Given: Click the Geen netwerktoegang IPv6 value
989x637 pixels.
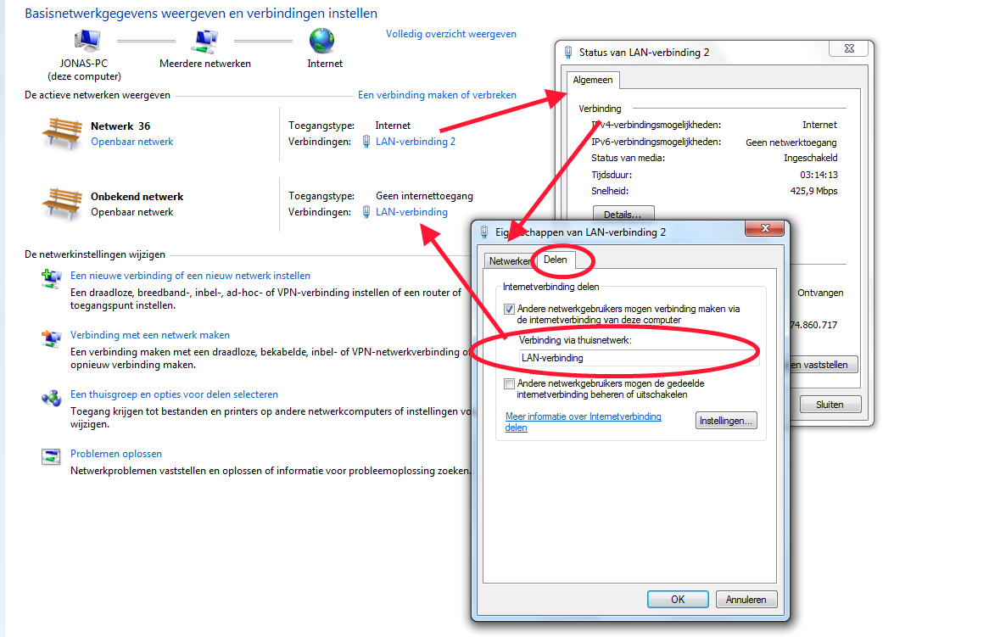Looking at the screenshot, I should point(791,142).
